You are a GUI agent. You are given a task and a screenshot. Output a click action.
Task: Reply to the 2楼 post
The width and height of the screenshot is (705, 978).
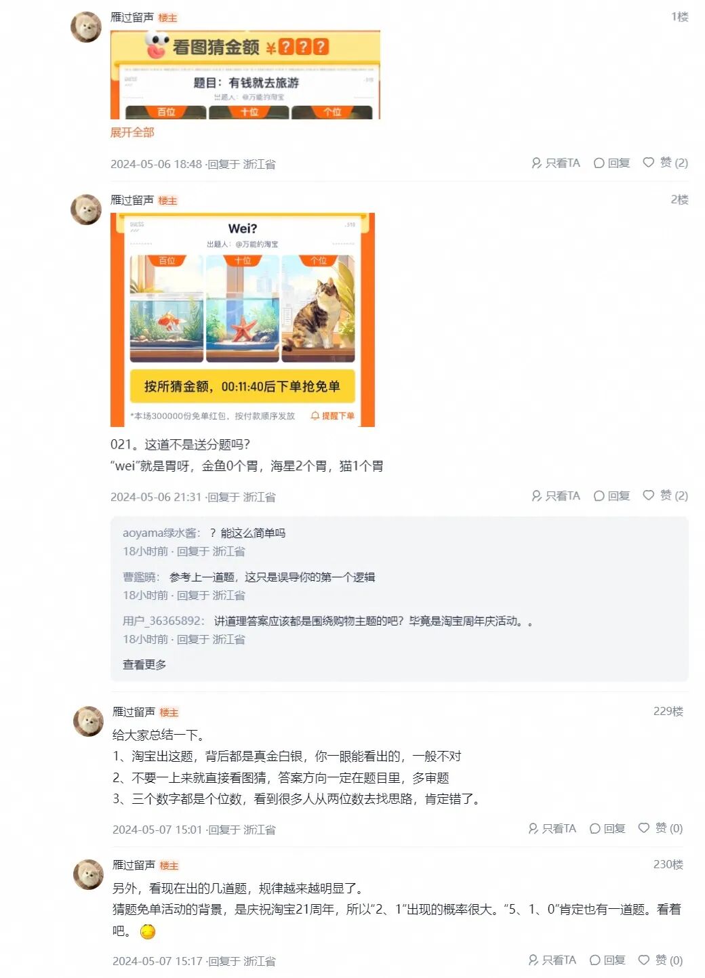tap(611, 495)
